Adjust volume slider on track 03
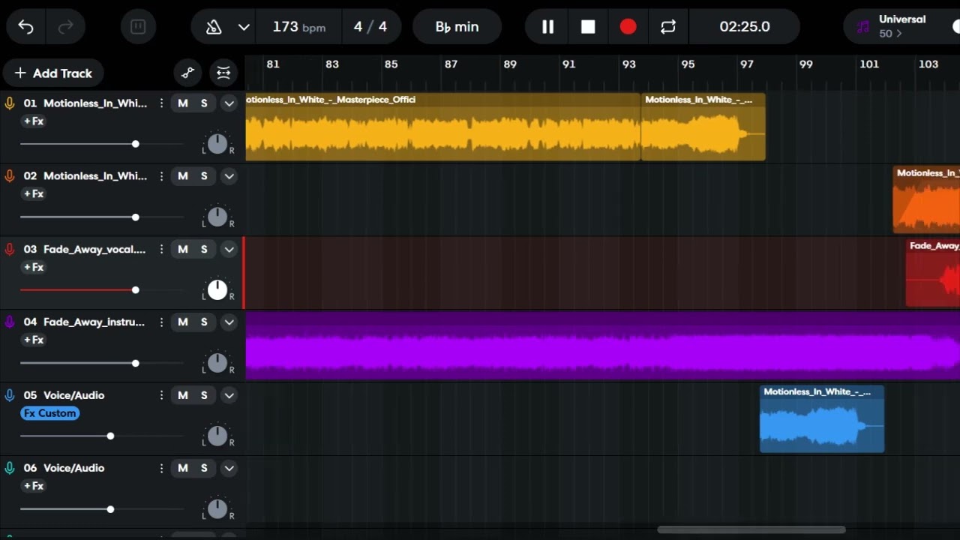 coord(135,290)
